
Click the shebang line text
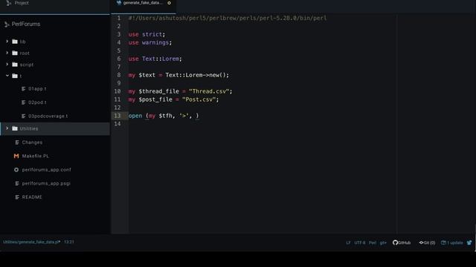click(x=228, y=18)
